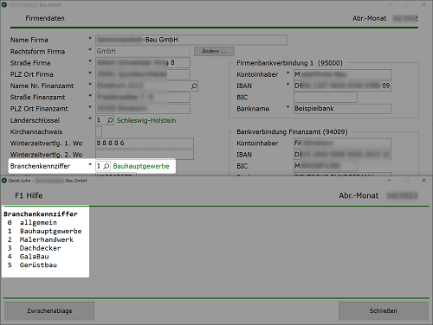
Task: Click the PLZ Ort Firma input field
Action: pos(143,74)
